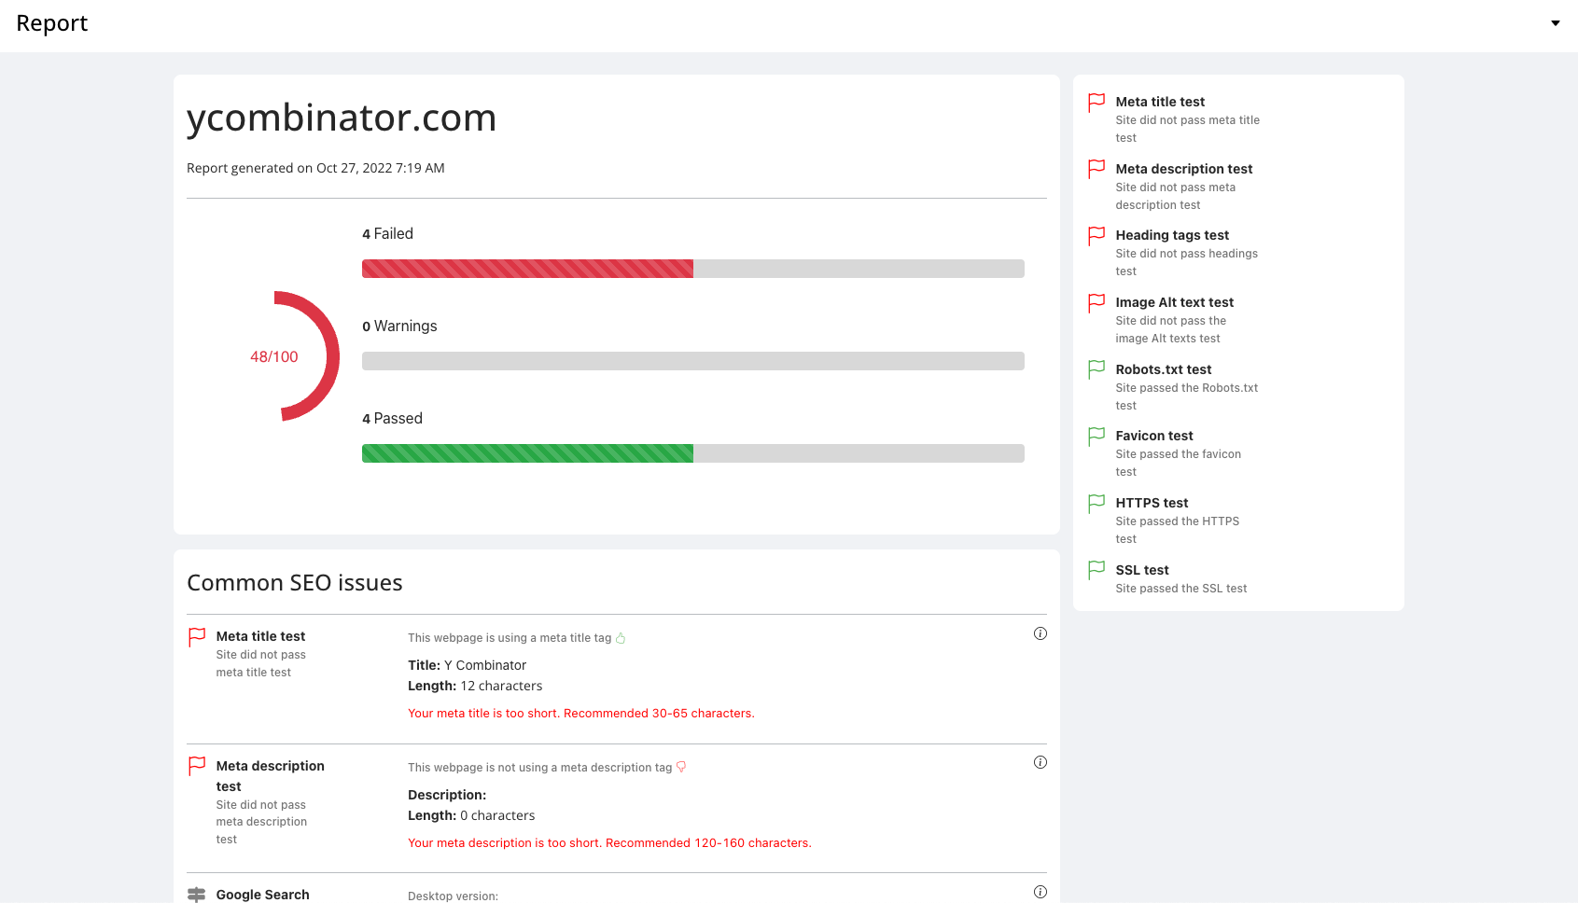
Task: Click 'Title: Y Combinator' text
Action: pyautogui.click(x=467, y=665)
